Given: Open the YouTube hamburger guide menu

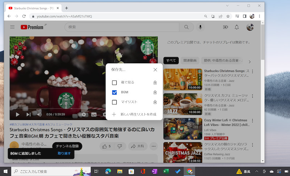Looking at the screenshot, I should (x=12, y=27).
